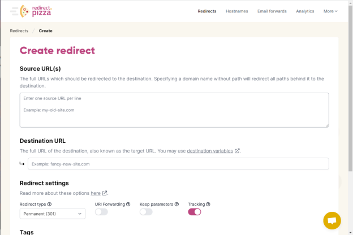This screenshot has width=353, height=235.
Task: Expand the More menu in the header
Action: pyautogui.click(x=330, y=11)
